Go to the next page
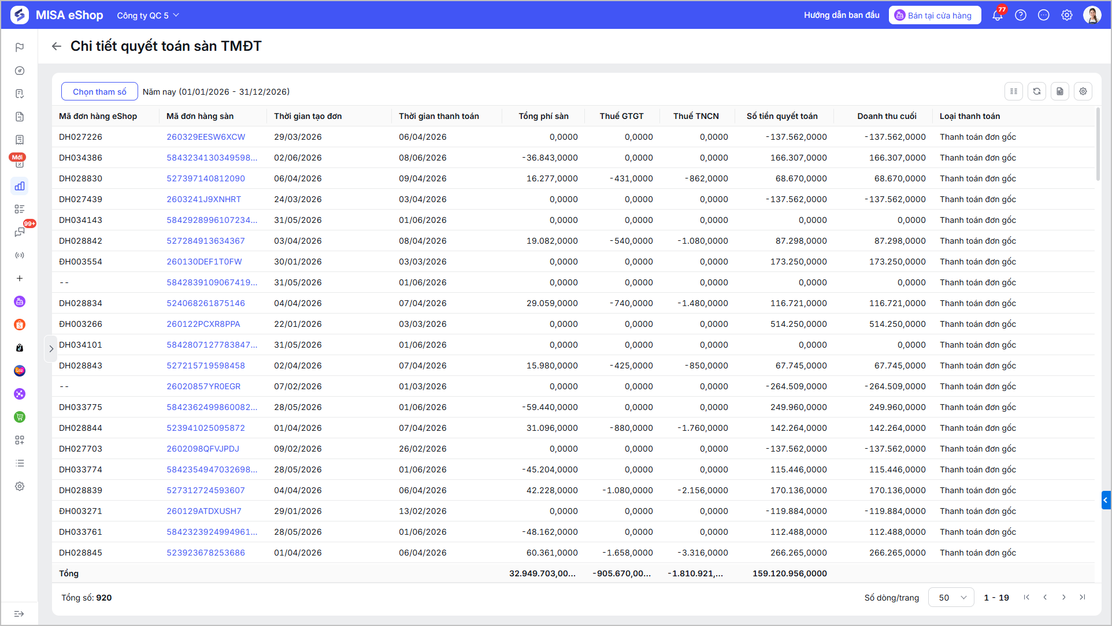The width and height of the screenshot is (1112, 626). pyautogui.click(x=1063, y=598)
